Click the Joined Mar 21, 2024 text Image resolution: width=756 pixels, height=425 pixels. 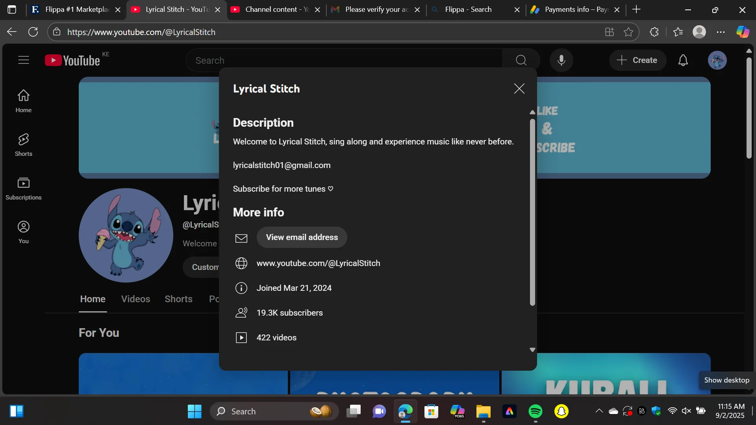(294, 288)
